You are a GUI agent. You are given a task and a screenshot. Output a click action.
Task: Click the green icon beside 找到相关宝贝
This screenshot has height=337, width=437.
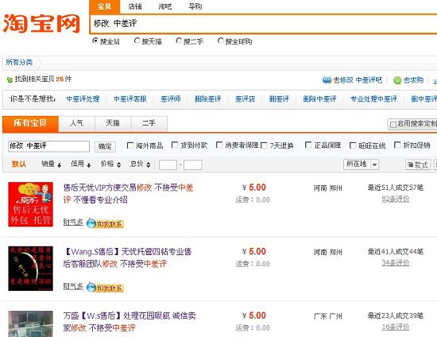(x=10, y=79)
